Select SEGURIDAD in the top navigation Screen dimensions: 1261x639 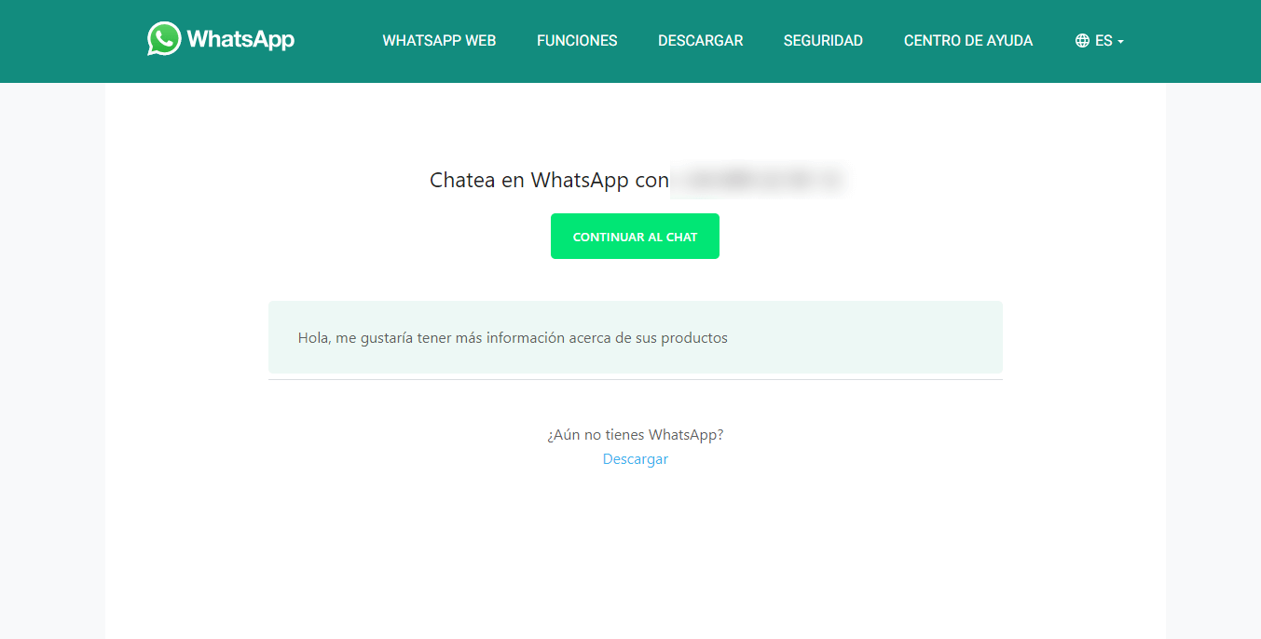click(x=823, y=41)
